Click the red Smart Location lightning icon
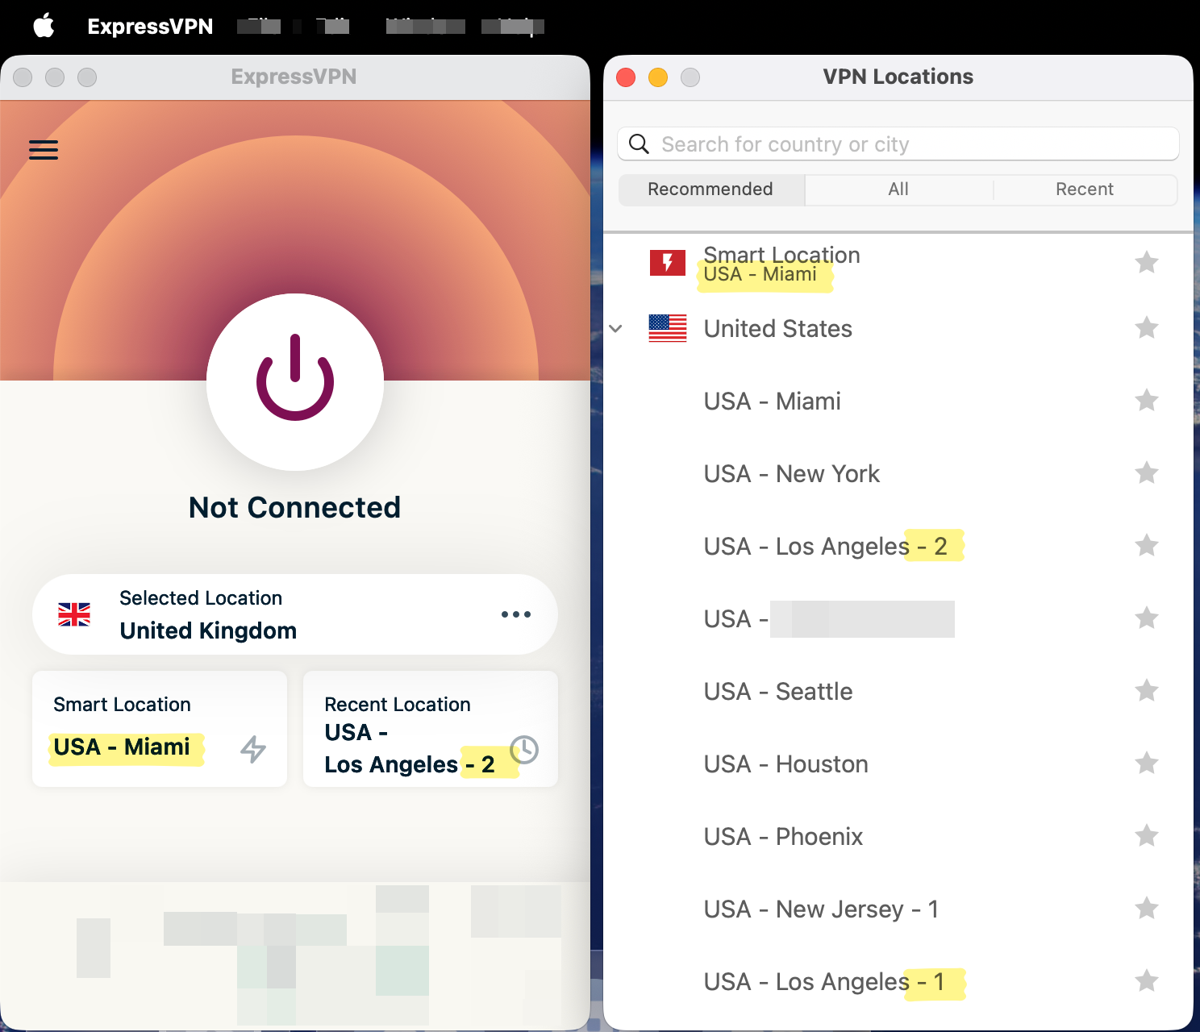Image resolution: width=1200 pixels, height=1032 pixels. click(668, 263)
